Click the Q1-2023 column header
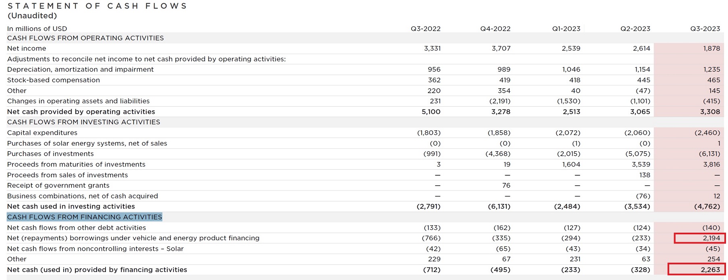 click(566, 28)
